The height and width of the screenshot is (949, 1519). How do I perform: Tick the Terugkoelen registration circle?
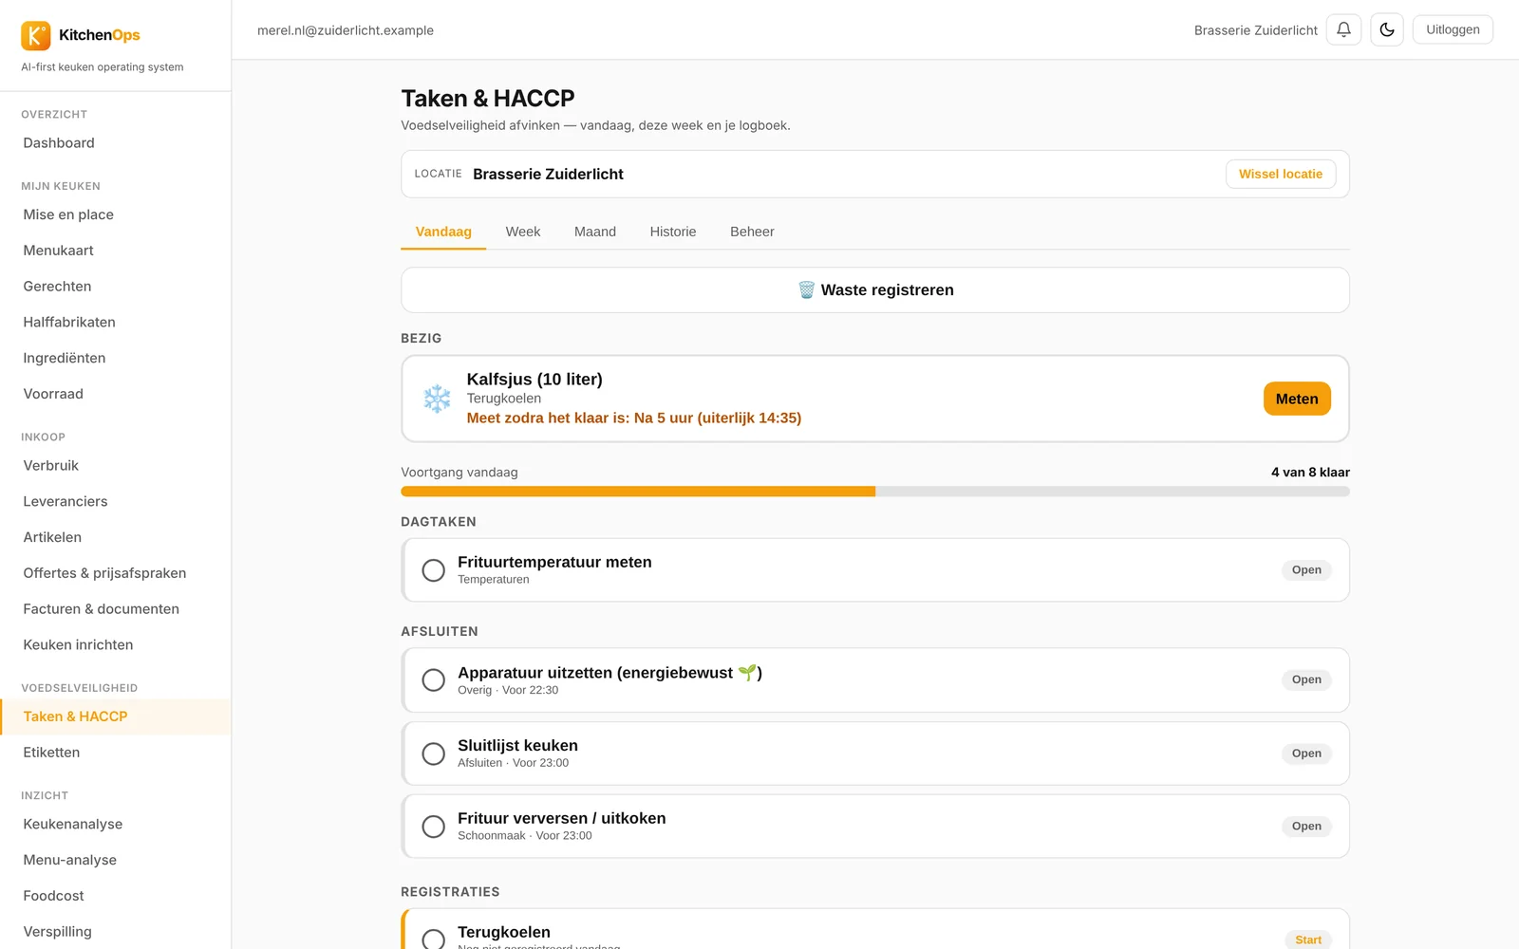433,939
